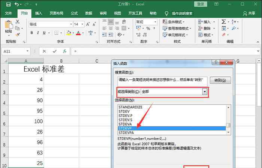Click the 格式 cells button
262x168 pixels.
point(206,35)
